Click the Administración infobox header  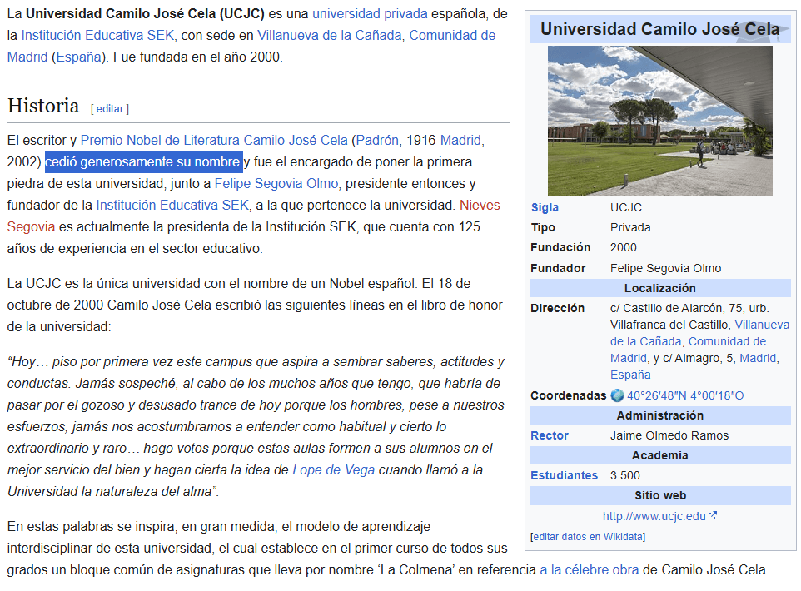(x=660, y=415)
